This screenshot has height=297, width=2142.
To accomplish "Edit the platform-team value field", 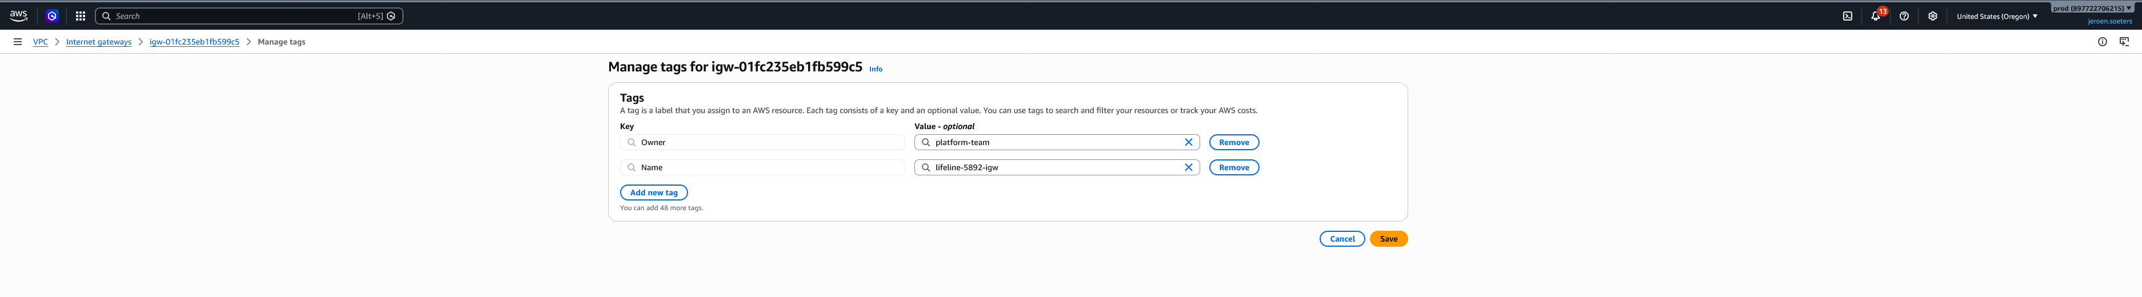I will pyautogui.click(x=1056, y=142).
